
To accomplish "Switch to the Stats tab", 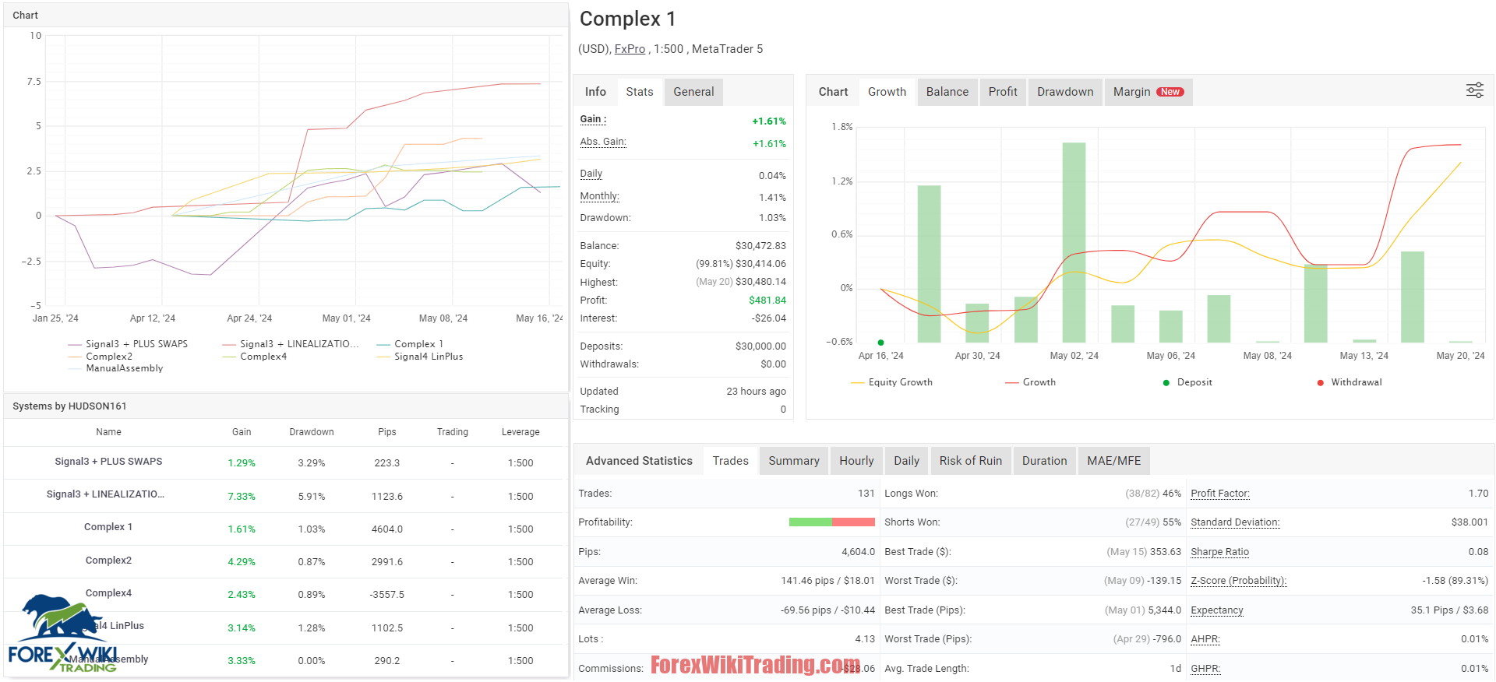I will (x=639, y=92).
